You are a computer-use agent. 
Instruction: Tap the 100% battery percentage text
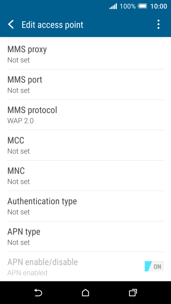(127, 6)
